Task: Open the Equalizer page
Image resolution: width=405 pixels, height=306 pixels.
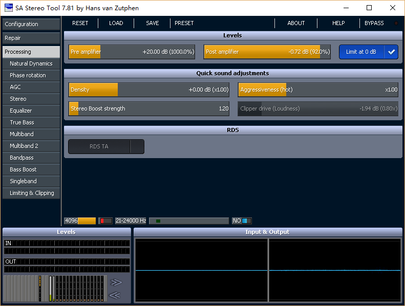Action: pos(31,111)
